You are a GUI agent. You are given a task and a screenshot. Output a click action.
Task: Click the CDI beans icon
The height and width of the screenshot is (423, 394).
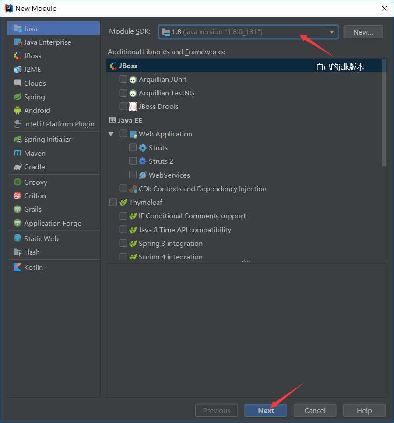tap(133, 189)
